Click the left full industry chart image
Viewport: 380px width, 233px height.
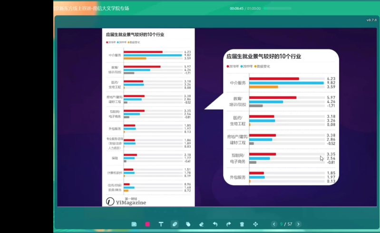pyautogui.click(x=148, y=114)
